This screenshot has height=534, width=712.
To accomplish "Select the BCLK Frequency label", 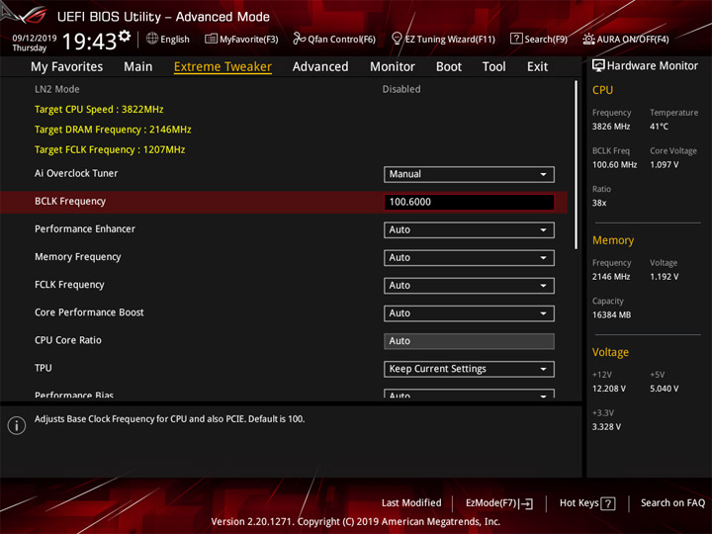I will (70, 201).
